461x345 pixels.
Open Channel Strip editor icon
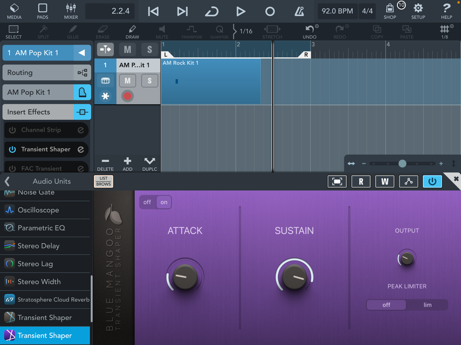coord(81,130)
